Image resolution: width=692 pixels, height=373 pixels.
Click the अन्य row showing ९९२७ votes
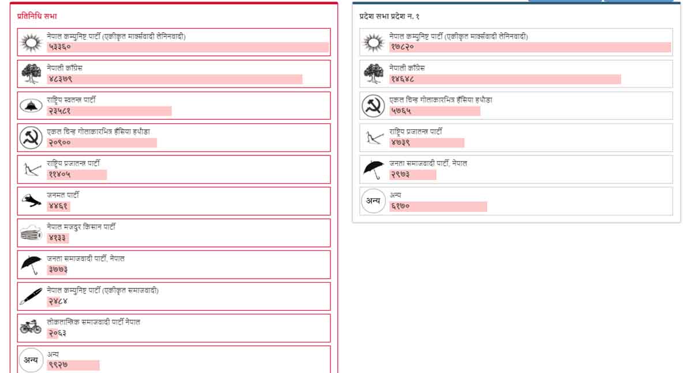pyautogui.click(x=174, y=359)
